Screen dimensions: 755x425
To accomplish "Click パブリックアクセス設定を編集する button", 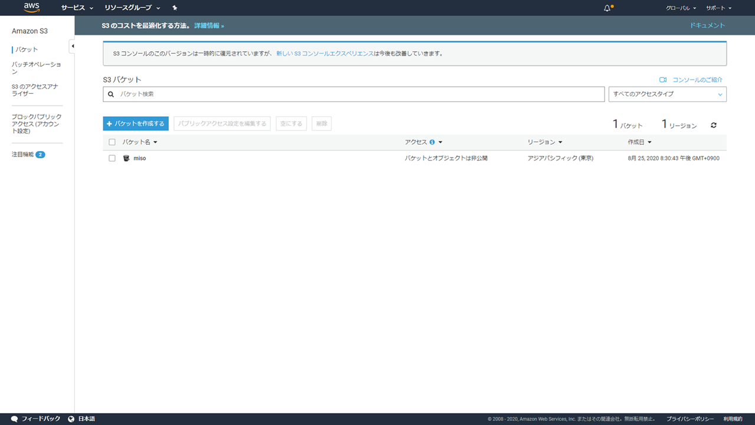I will 222,123.
